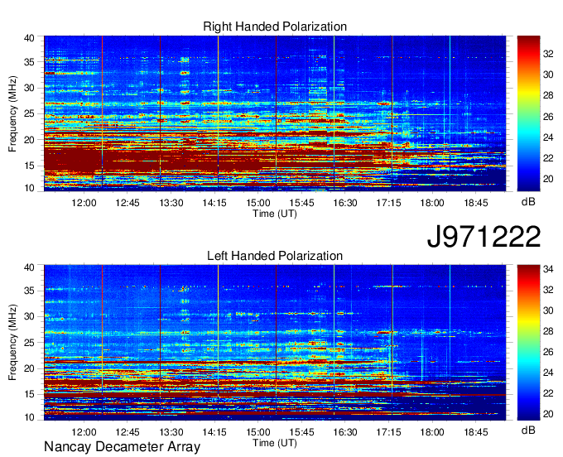This screenshot has height=457, width=563.
Task: Click the "18:45" tick under the upper plot
Action: (x=476, y=203)
